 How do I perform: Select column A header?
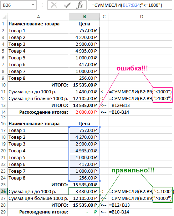[38, 17]
